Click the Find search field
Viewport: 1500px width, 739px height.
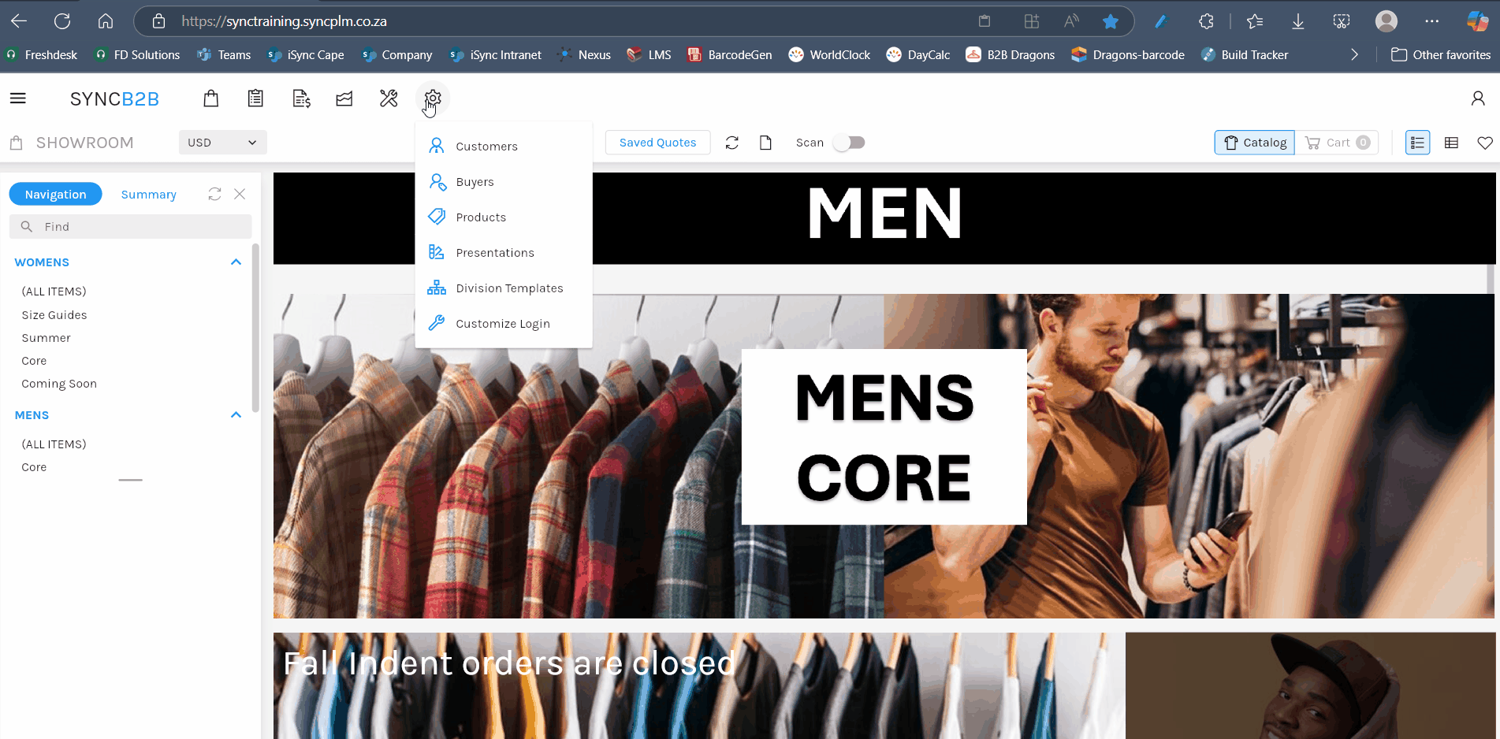[x=131, y=227]
